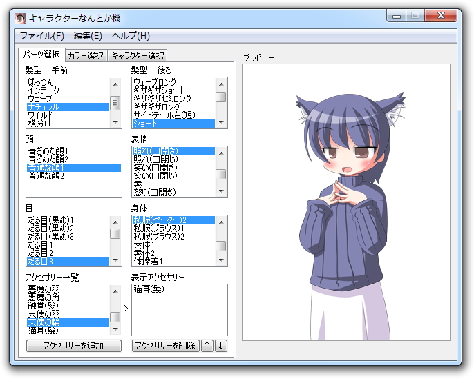Select 私服(ブラウス)1 body
Viewport: 474px width, 379px height.
(174, 229)
